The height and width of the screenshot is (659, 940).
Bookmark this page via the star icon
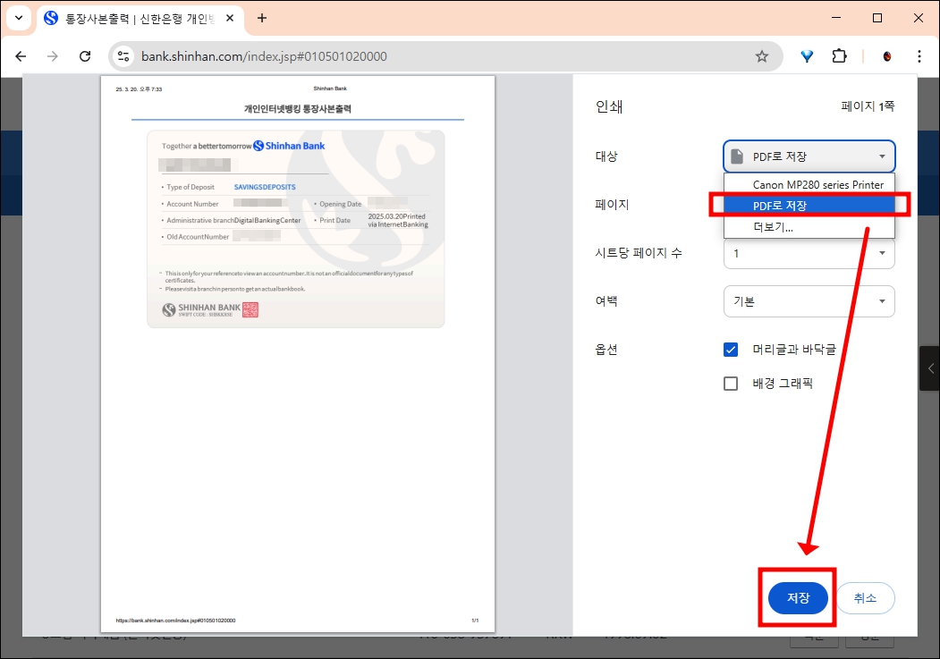click(x=761, y=55)
